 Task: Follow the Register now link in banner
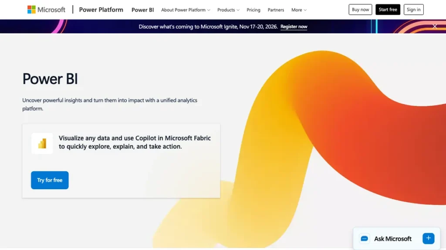[294, 26]
